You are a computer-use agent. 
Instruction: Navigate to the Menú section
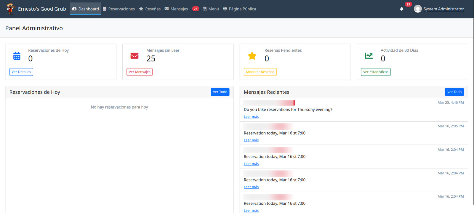click(x=211, y=9)
